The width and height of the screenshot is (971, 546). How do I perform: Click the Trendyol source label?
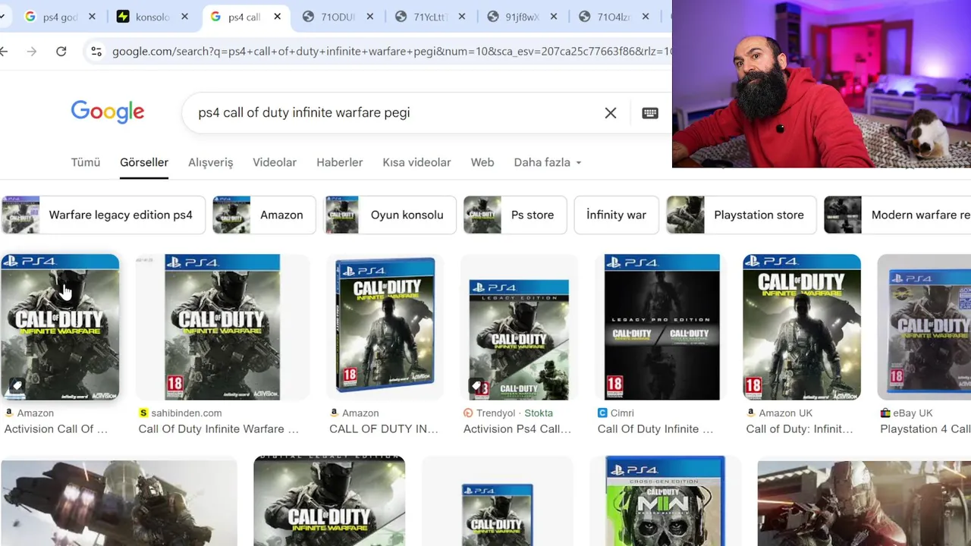tap(495, 413)
